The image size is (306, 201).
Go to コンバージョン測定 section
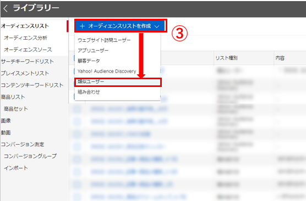[23, 144]
